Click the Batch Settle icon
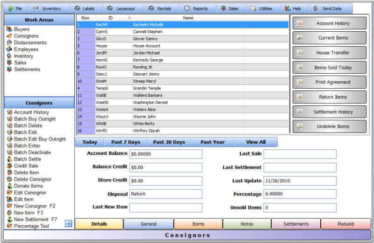The image size is (374, 243). click(x=9, y=159)
